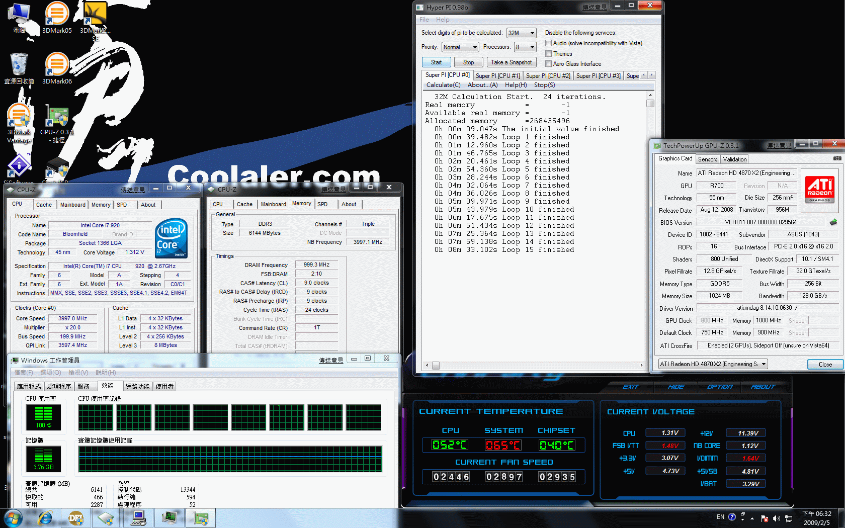845x528 pixels.
Task: Switch to the Hyper PI taskbar button
Action: click(138, 518)
